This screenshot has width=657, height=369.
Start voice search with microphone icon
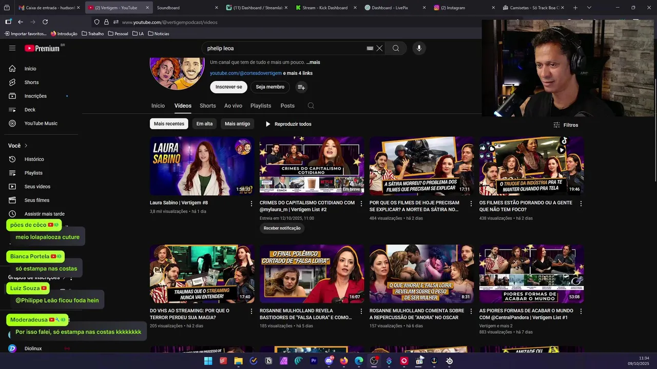coord(419,48)
